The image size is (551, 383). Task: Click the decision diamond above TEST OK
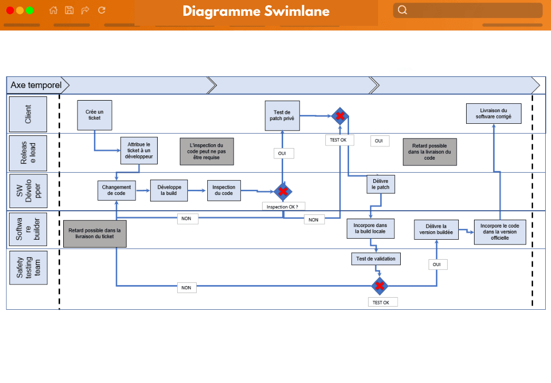point(340,116)
